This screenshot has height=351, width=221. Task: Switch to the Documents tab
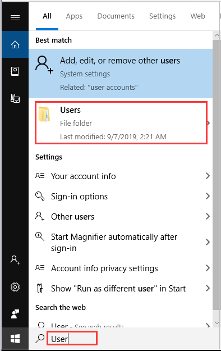[116, 16]
